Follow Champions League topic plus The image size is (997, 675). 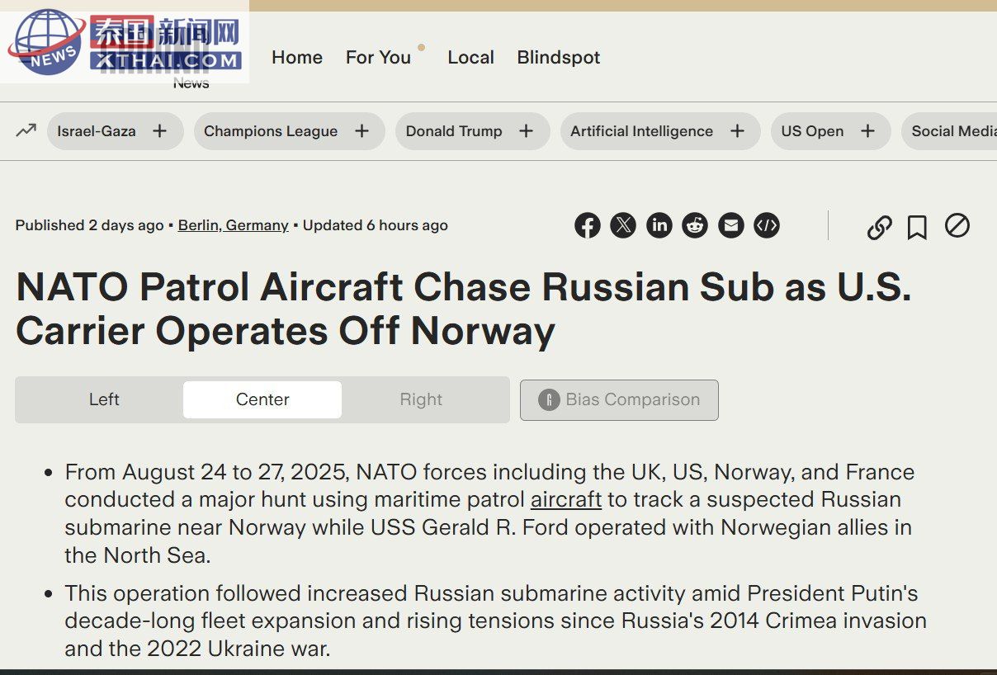(361, 131)
